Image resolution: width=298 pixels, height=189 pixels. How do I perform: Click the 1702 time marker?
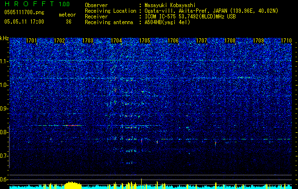[60, 41]
